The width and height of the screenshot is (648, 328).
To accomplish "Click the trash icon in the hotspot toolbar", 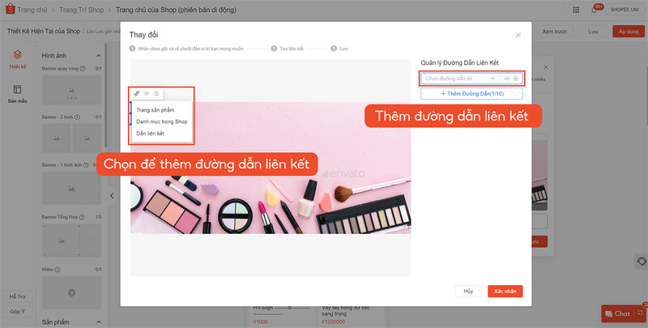I will (156, 94).
